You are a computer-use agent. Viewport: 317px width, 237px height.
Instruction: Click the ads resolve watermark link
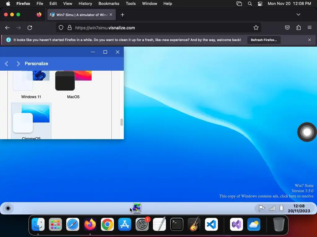pos(266,196)
